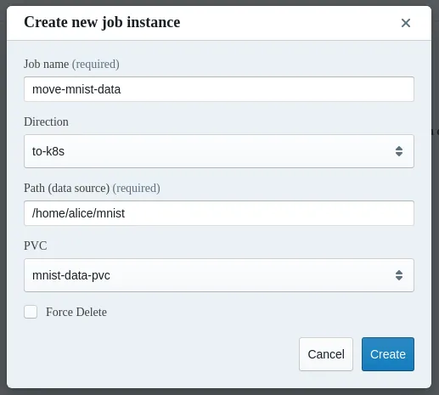Click the Direction label
Screen dimensions: 439x395
(x=46, y=121)
